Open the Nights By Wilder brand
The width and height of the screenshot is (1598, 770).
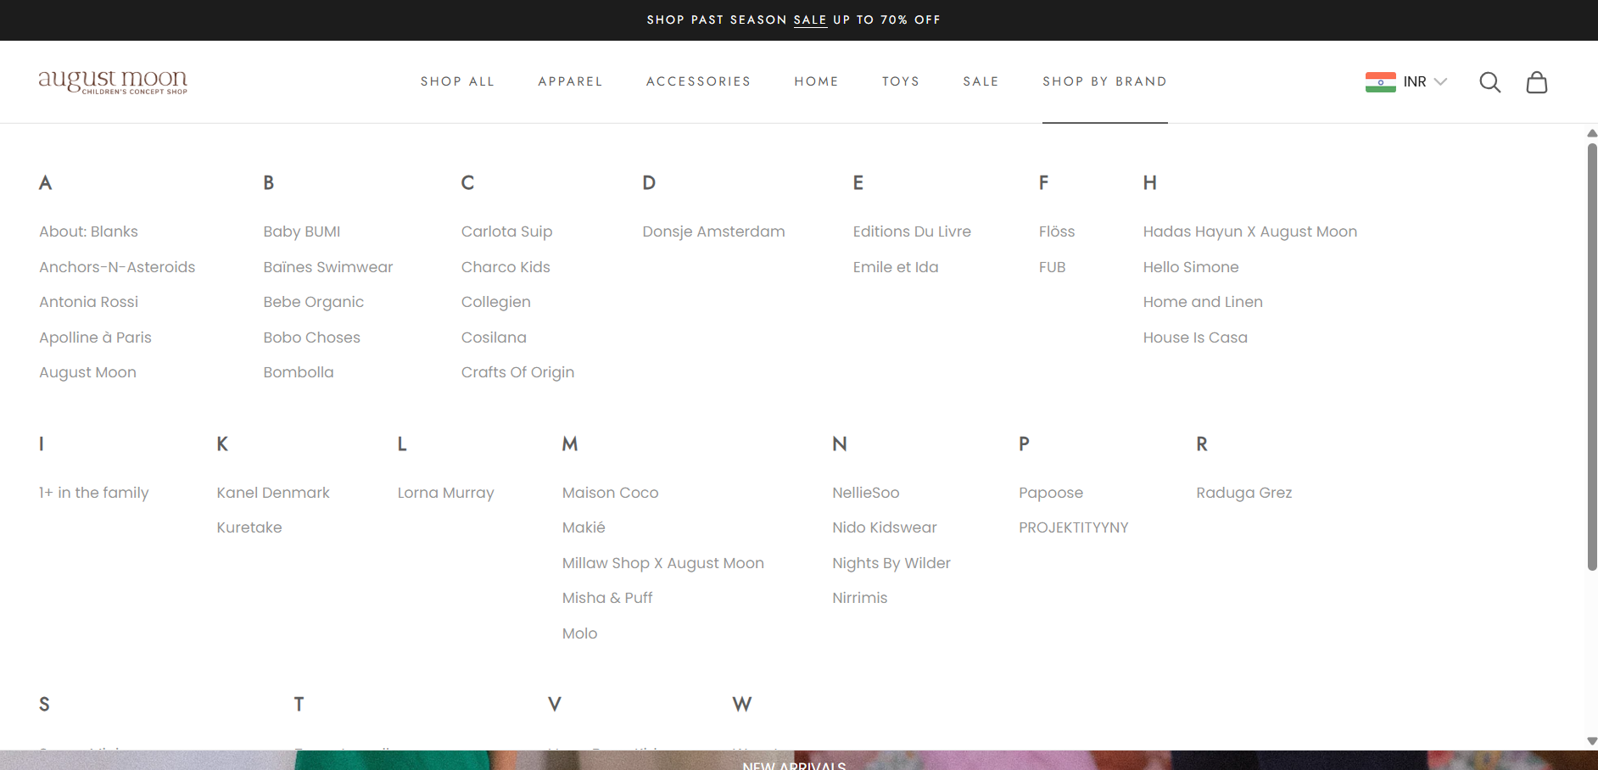coord(891,563)
